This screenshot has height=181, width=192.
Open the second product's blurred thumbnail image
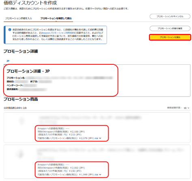(x=20, y=154)
